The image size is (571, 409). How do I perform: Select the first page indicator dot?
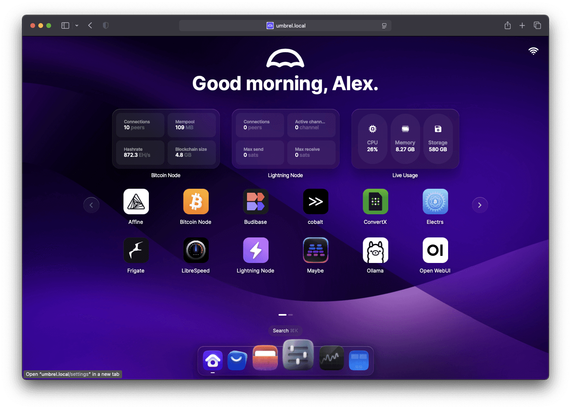pyautogui.click(x=283, y=315)
